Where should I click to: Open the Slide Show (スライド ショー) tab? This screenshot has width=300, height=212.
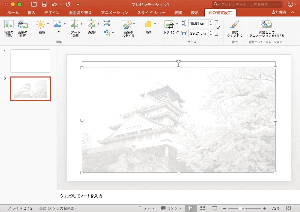tap(151, 13)
